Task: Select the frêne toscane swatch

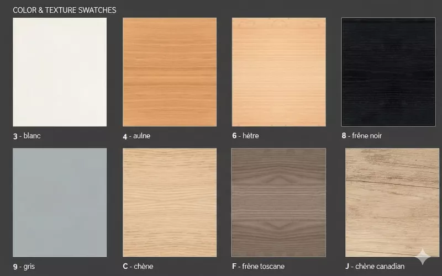Action: pos(278,203)
